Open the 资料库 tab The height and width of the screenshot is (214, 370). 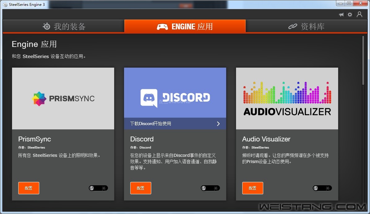[x=306, y=26]
